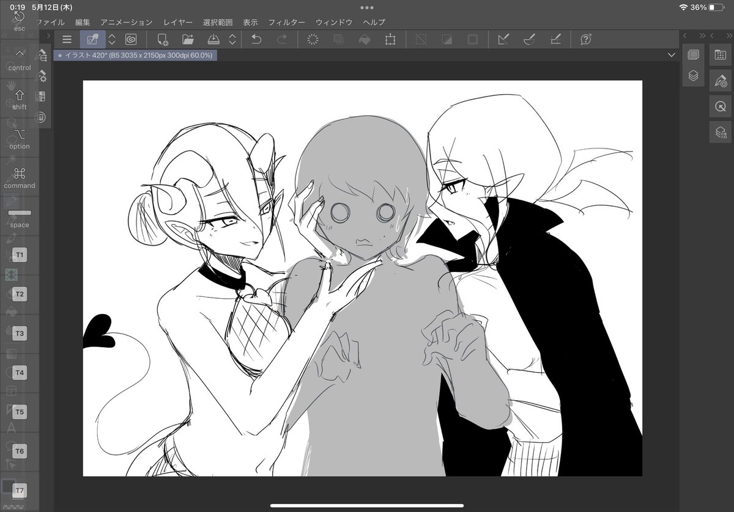Tap the T2 shortcut key
734x512 pixels.
click(20, 294)
